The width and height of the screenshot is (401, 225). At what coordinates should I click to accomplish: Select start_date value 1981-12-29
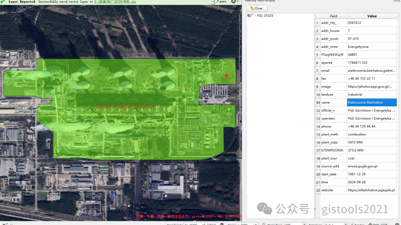(372, 174)
